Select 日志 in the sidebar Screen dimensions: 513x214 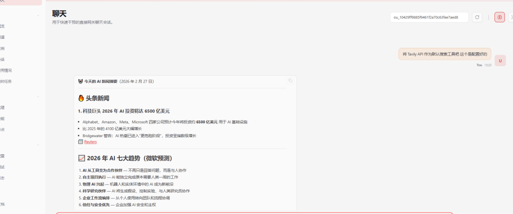[x=3, y=177]
